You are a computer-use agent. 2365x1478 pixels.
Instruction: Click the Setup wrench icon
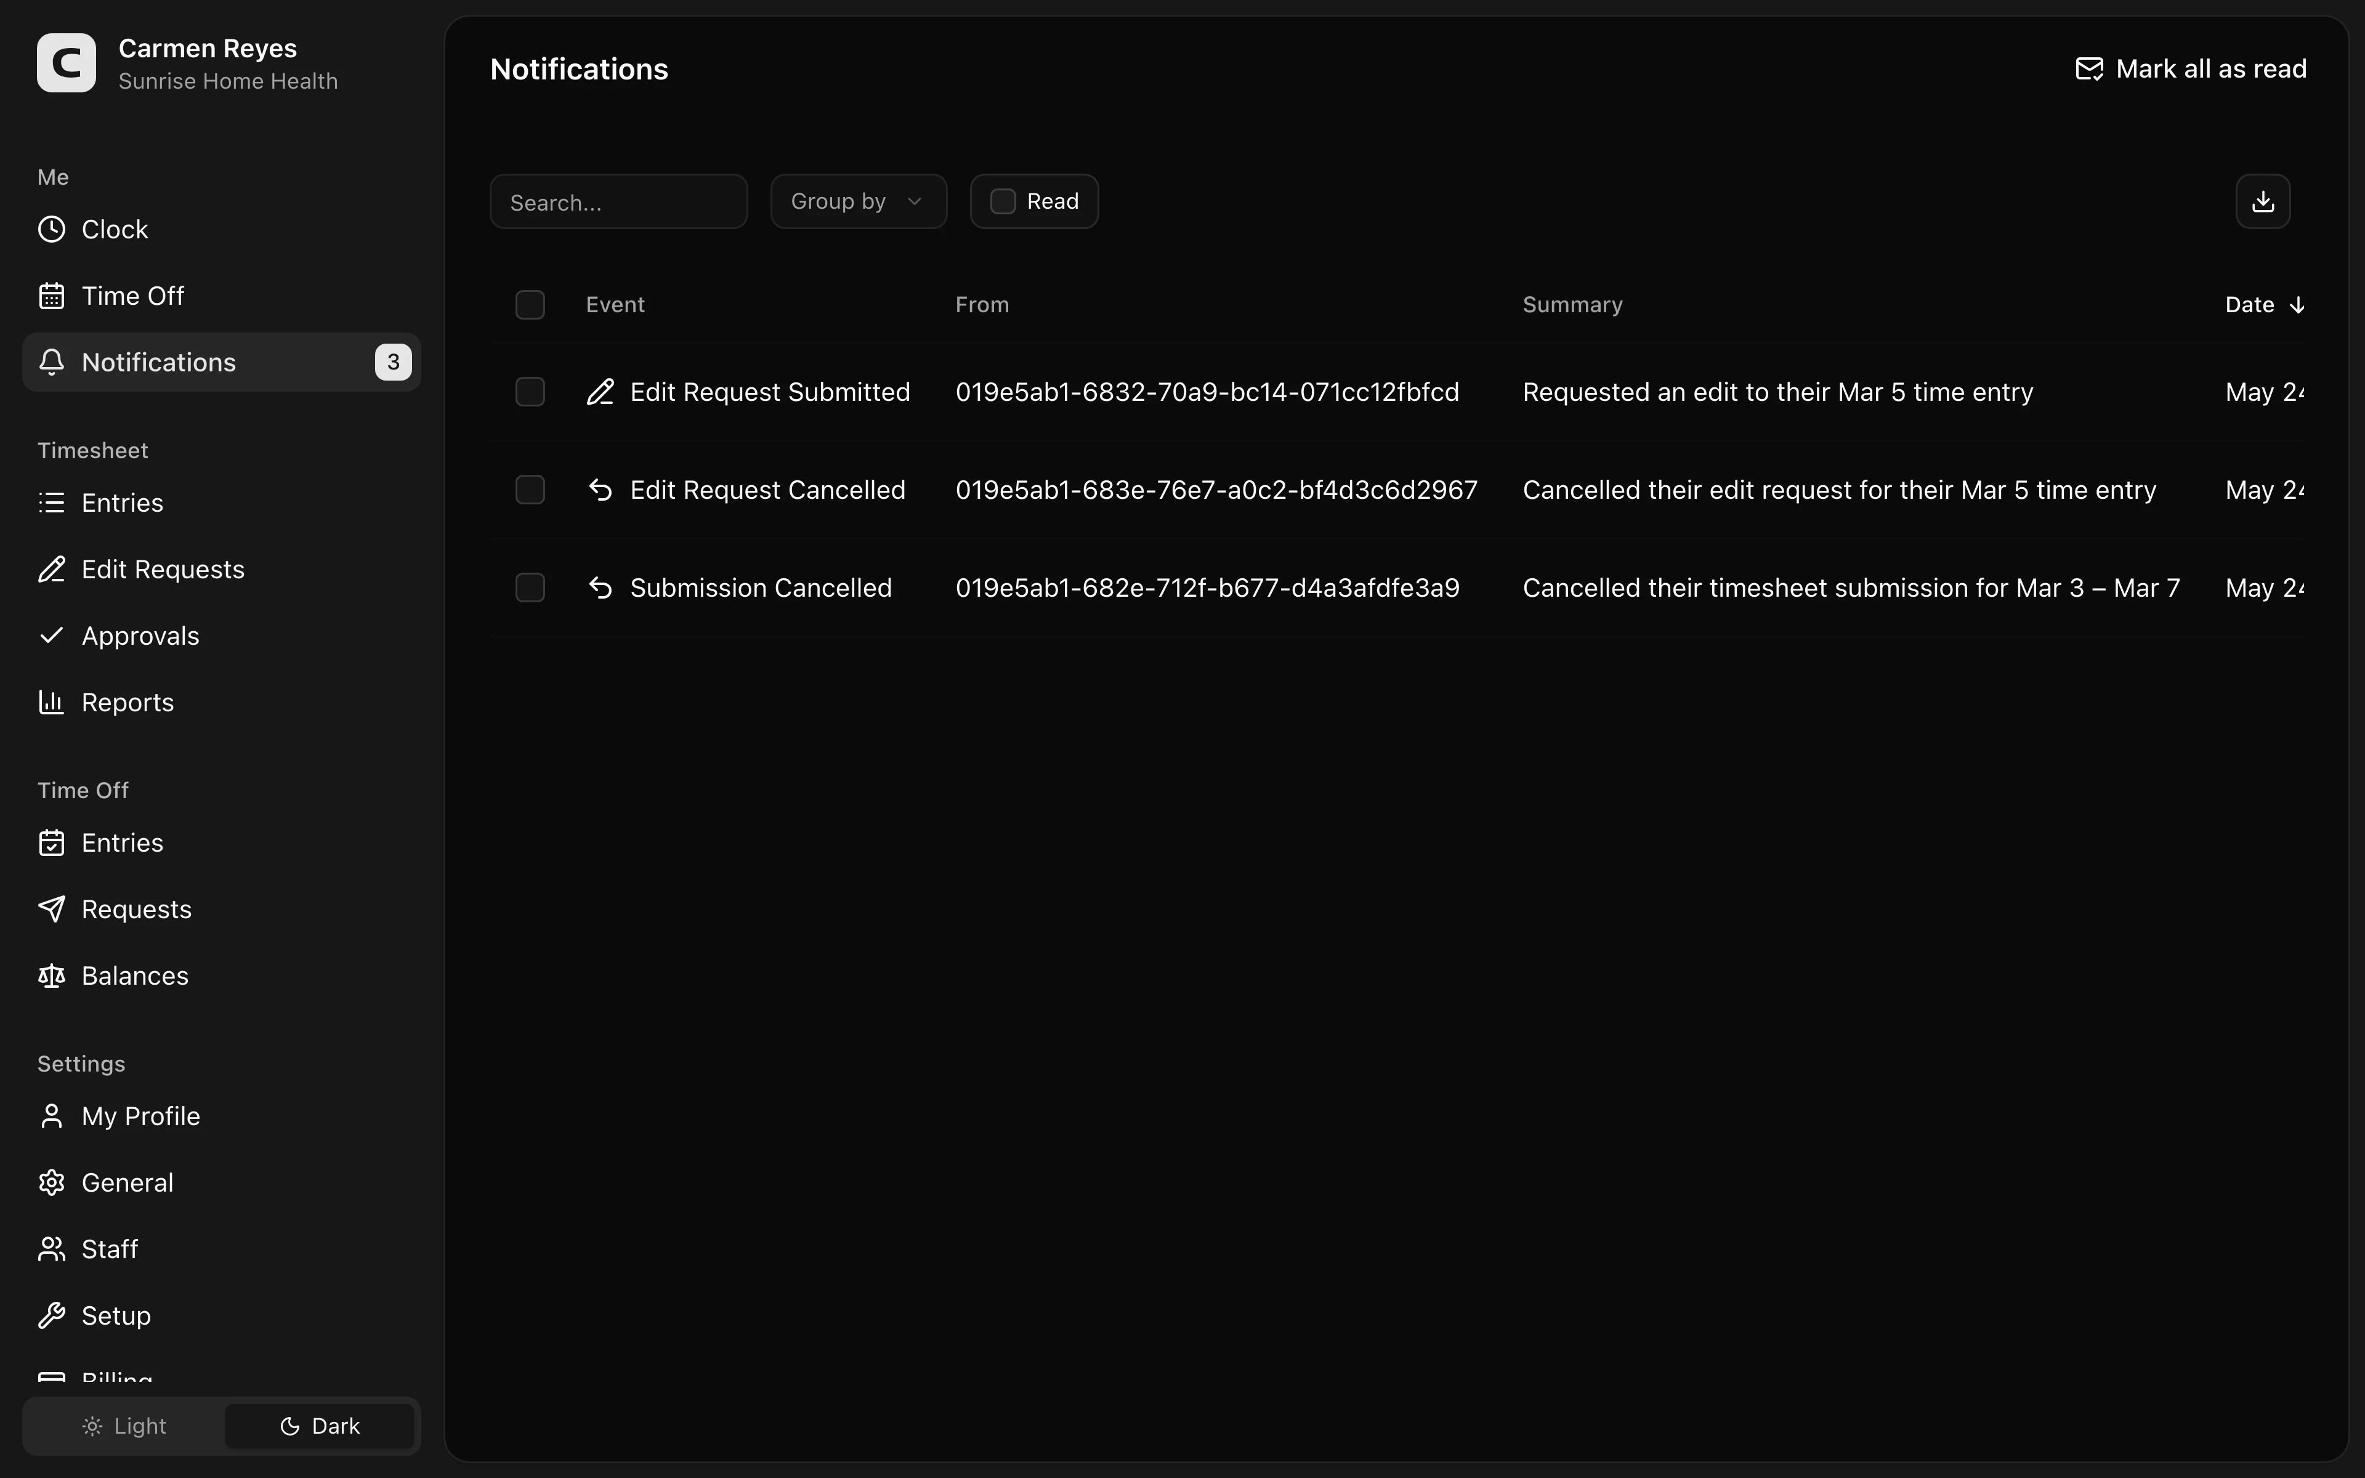52,1316
